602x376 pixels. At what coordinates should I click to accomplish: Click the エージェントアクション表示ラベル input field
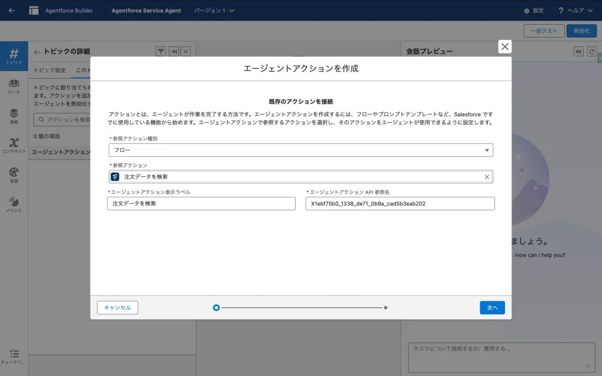click(x=201, y=203)
